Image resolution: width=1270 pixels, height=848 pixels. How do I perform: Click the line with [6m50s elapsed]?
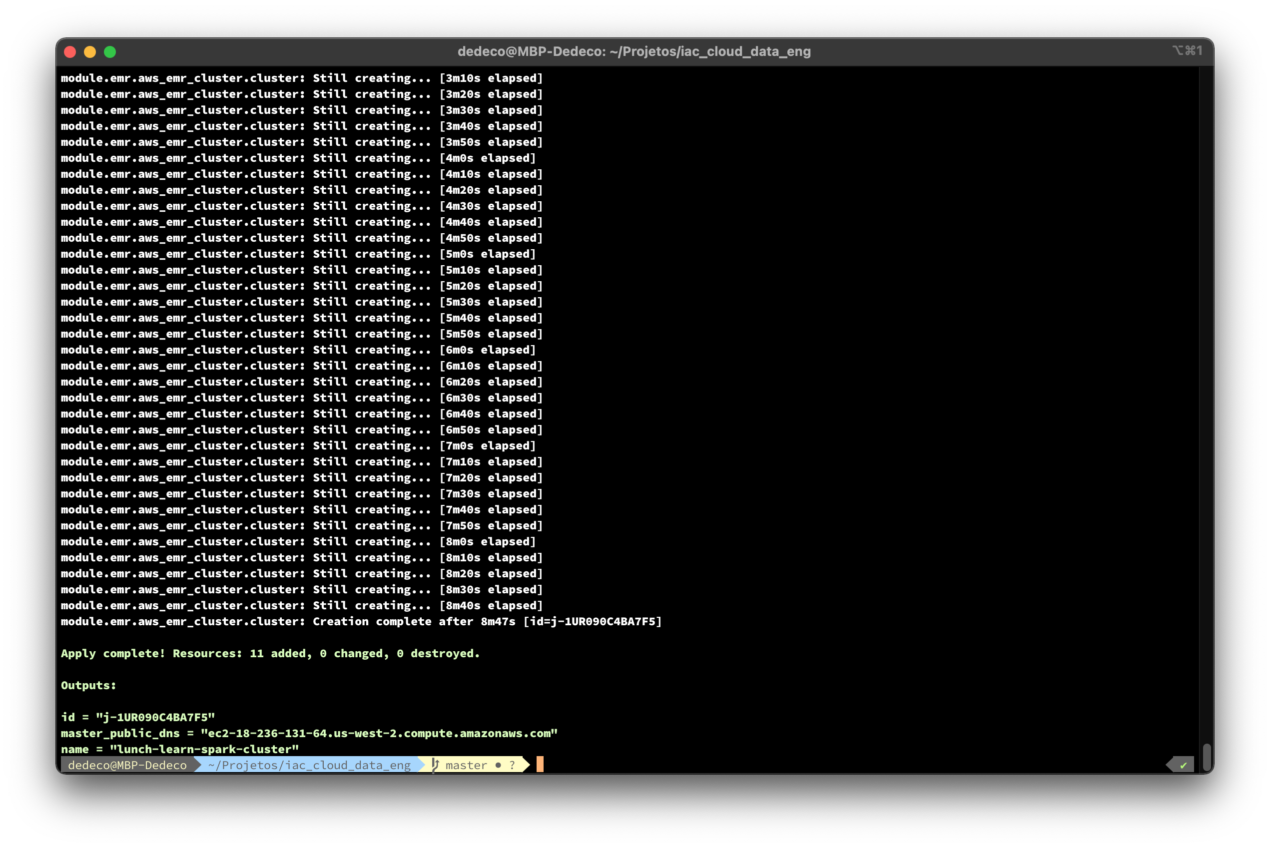302,429
